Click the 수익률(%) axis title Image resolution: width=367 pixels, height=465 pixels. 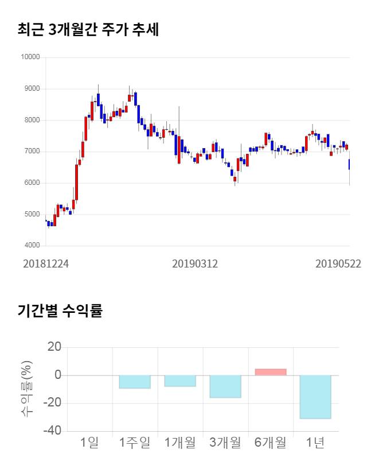(x=26, y=389)
